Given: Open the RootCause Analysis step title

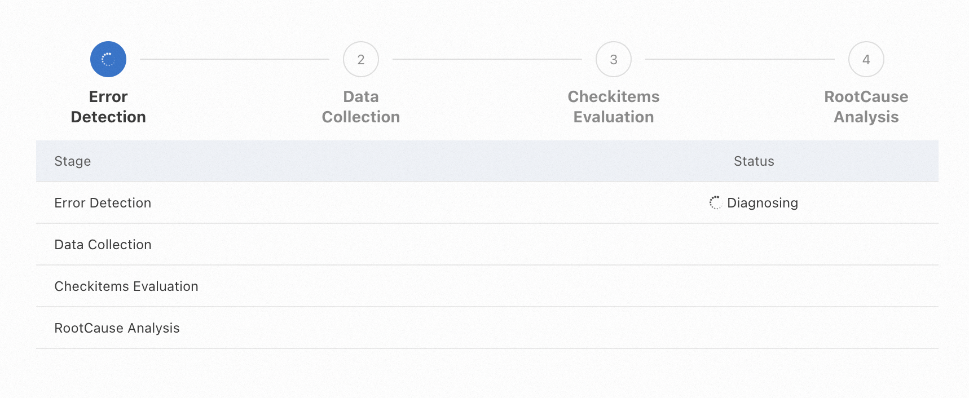Looking at the screenshot, I should click(x=866, y=107).
